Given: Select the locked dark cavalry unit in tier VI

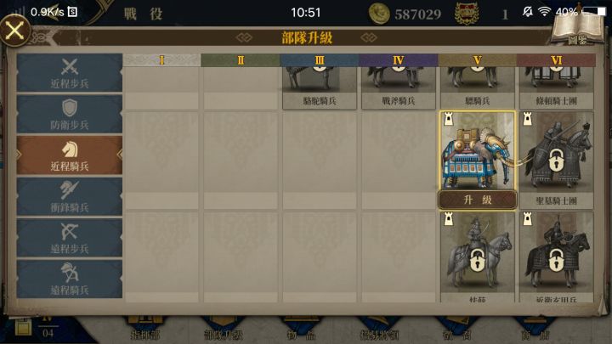Looking at the screenshot, I should [557, 257].
